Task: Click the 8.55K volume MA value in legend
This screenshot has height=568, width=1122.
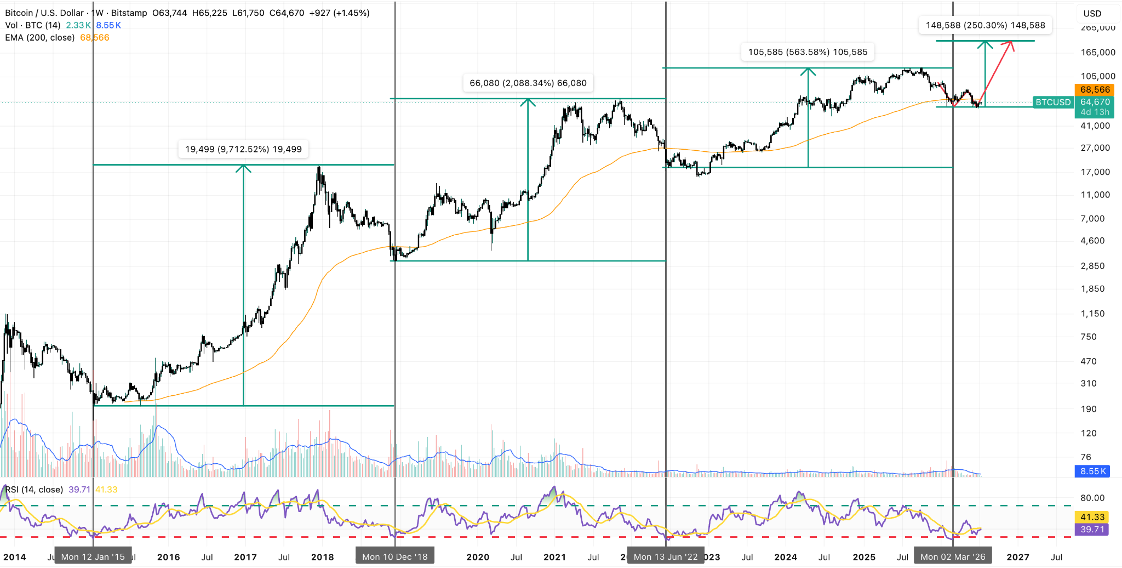Action: coord(108,25)
